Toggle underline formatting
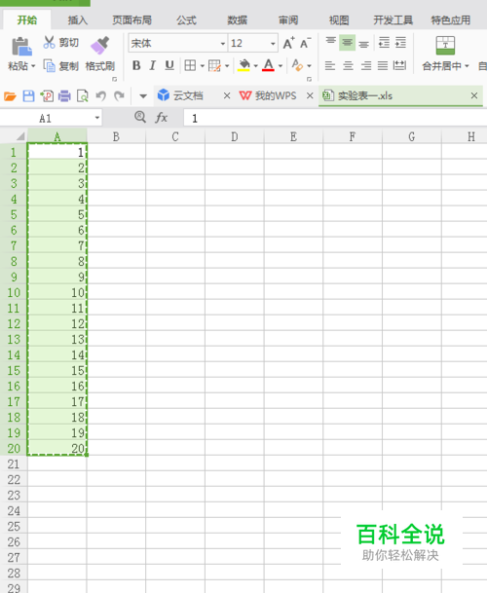Image resolution: width=487 pixels, height=593 pixels. pos(169,66)
